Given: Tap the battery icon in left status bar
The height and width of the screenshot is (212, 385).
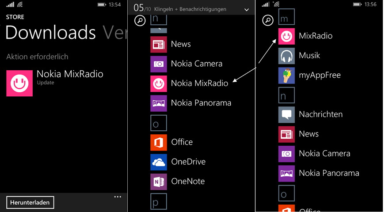Looking at the screenshot, I should pos(102,5).
